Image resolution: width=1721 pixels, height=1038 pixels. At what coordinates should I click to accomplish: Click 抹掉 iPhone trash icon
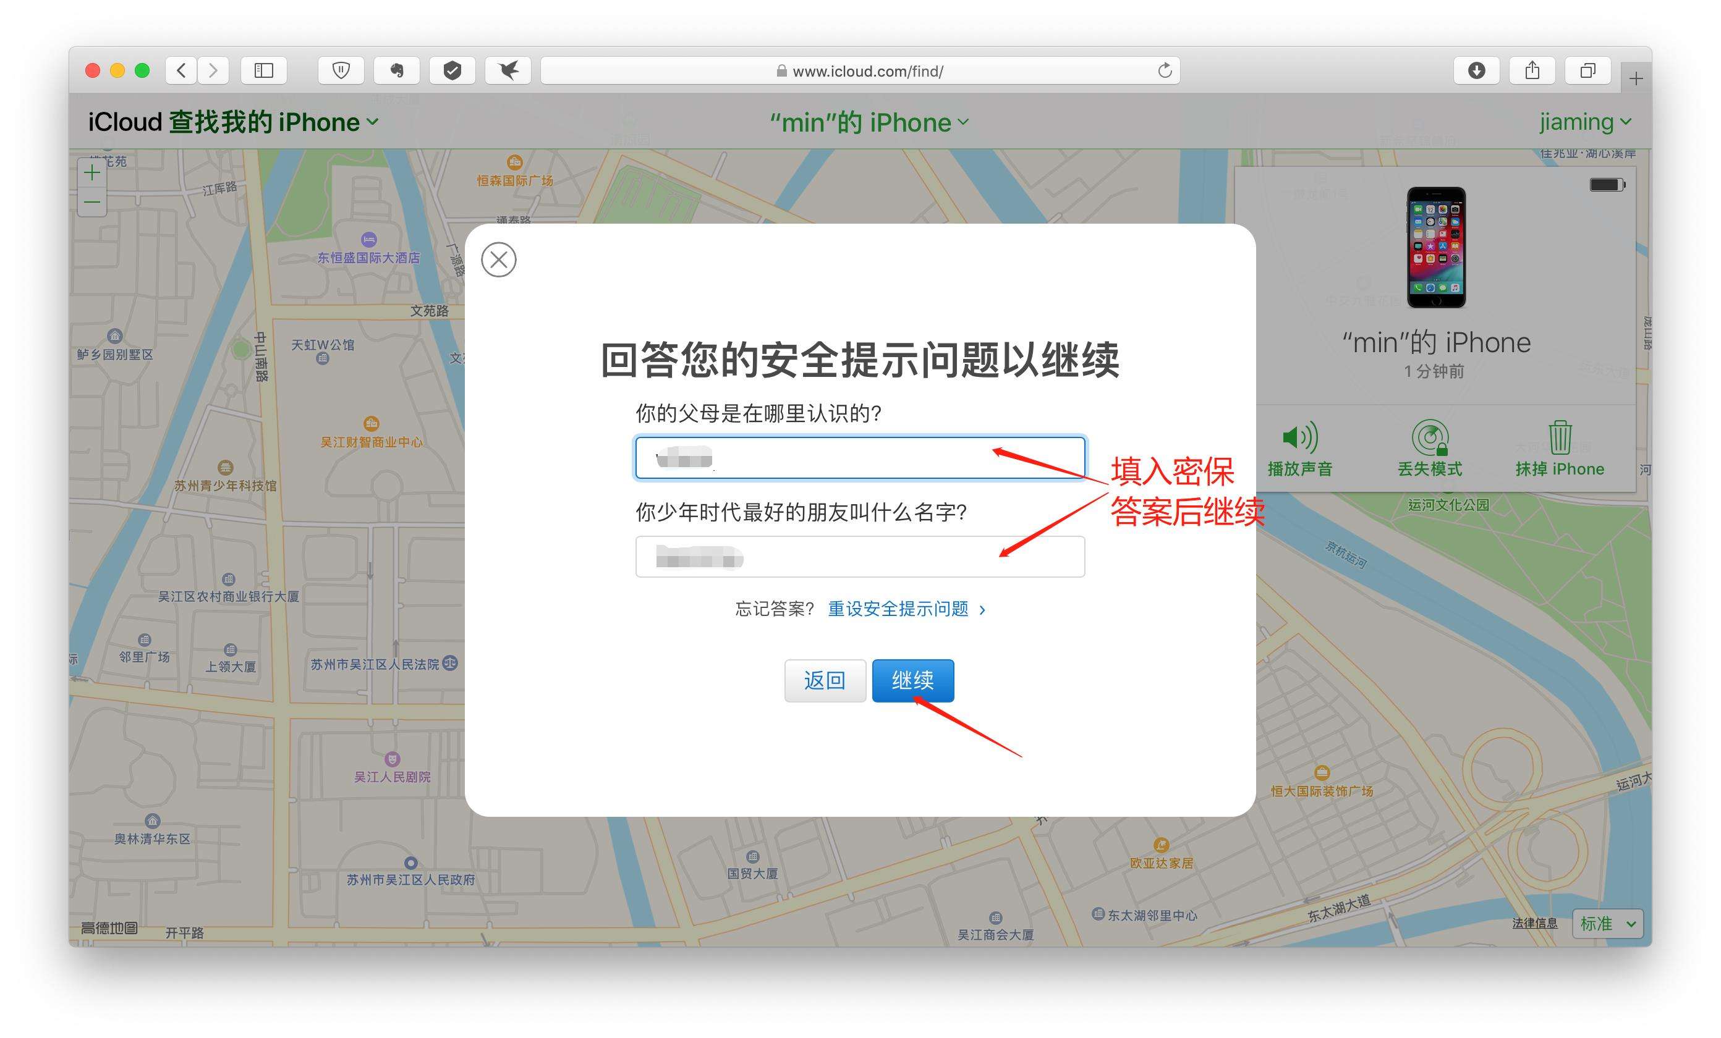pos(1560,437)
